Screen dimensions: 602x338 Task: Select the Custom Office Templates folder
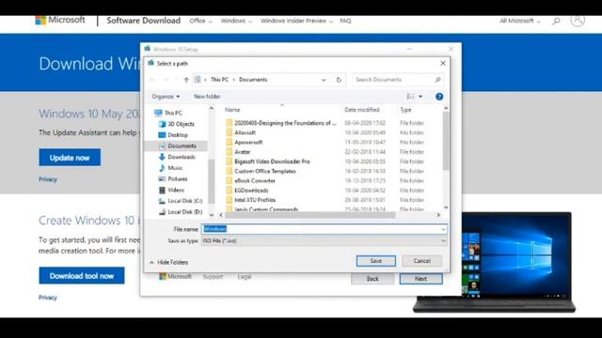pos(265,171)
